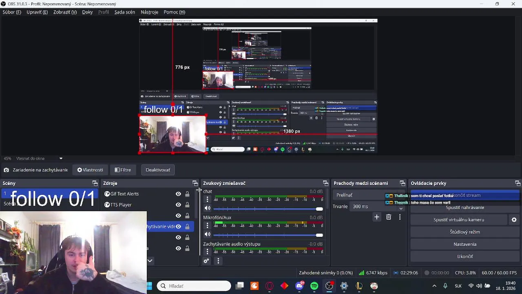Open Discord from the taskbar
522x294 pixels.
[299, 286]
